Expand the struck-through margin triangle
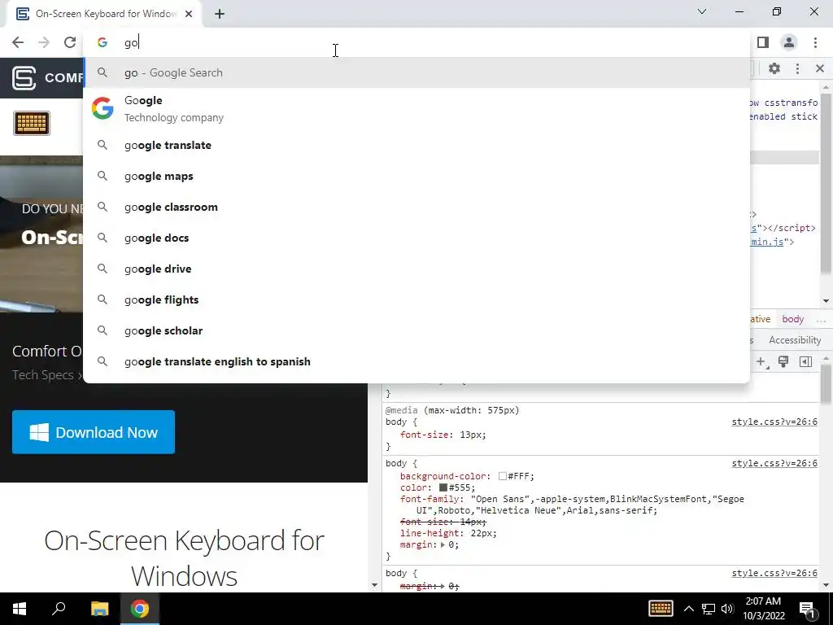This screenshot has width=833, height=625. click(442, 586)
